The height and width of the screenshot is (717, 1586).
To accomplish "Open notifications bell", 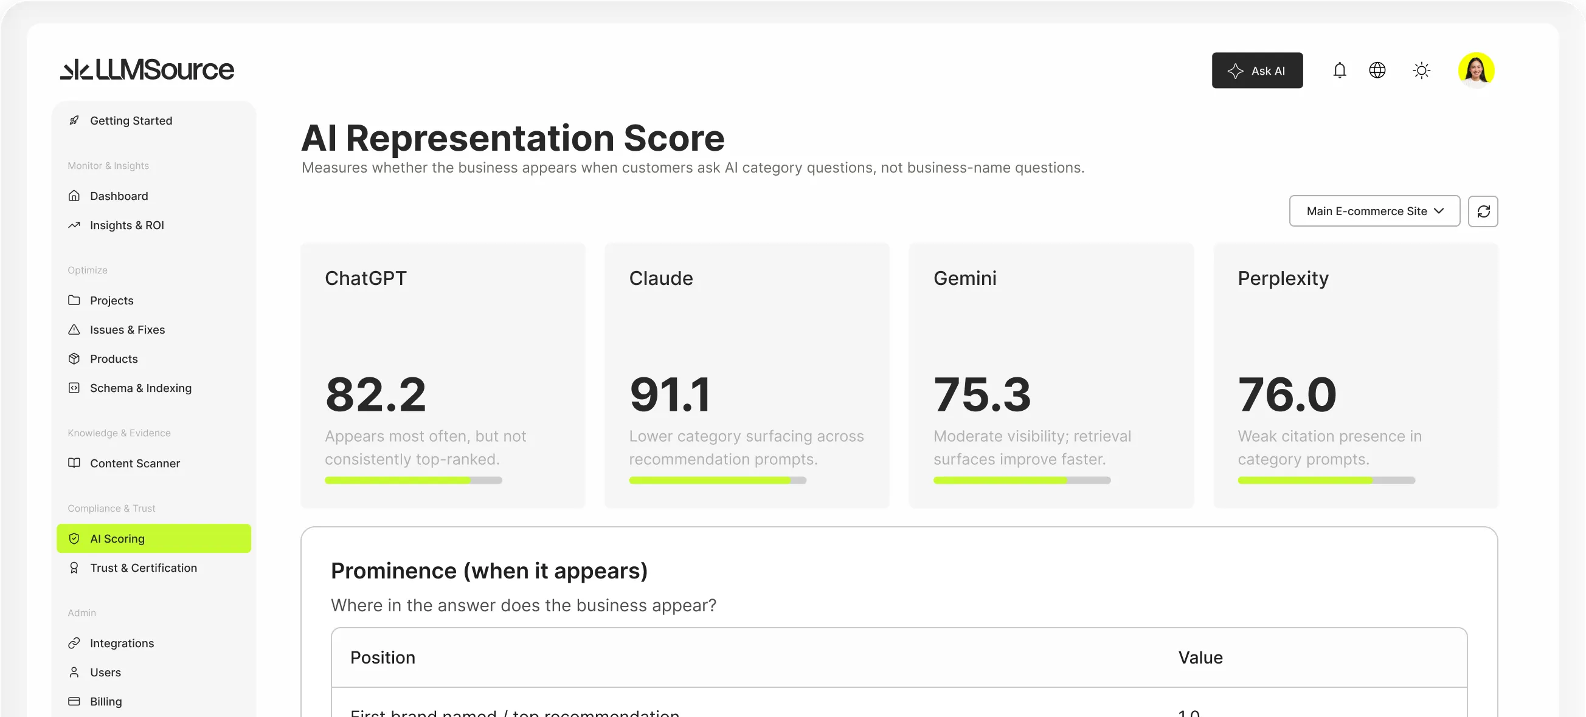I will [1339, 70].
